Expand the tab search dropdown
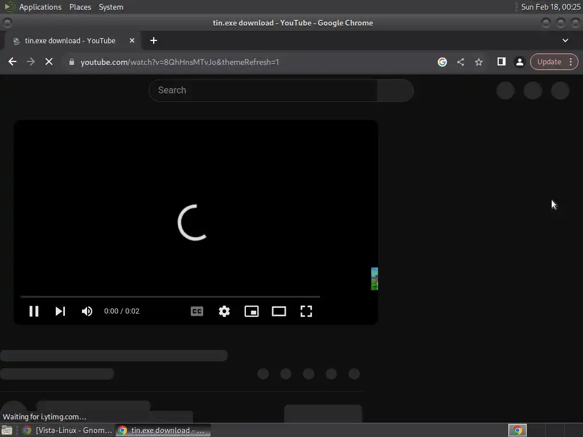Viewport: 583px width, 437px height. tap(565, 40)
